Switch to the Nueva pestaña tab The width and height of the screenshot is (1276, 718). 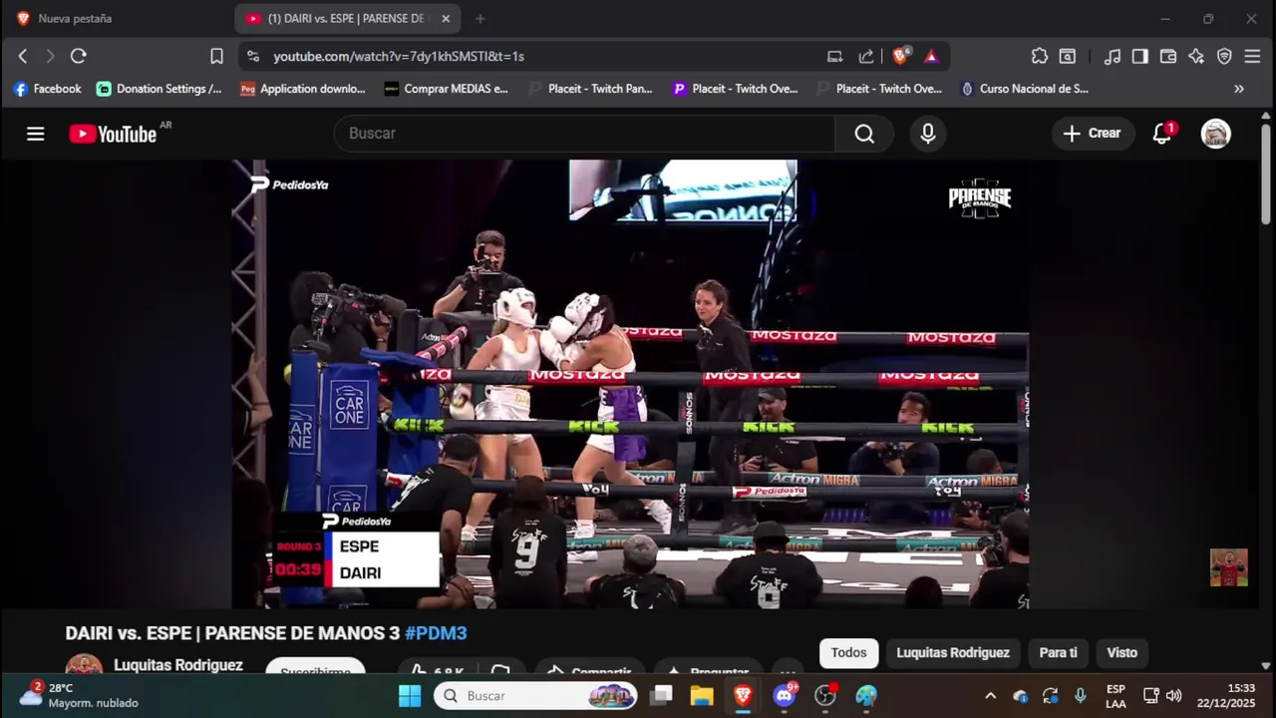(x=75, y=19)
